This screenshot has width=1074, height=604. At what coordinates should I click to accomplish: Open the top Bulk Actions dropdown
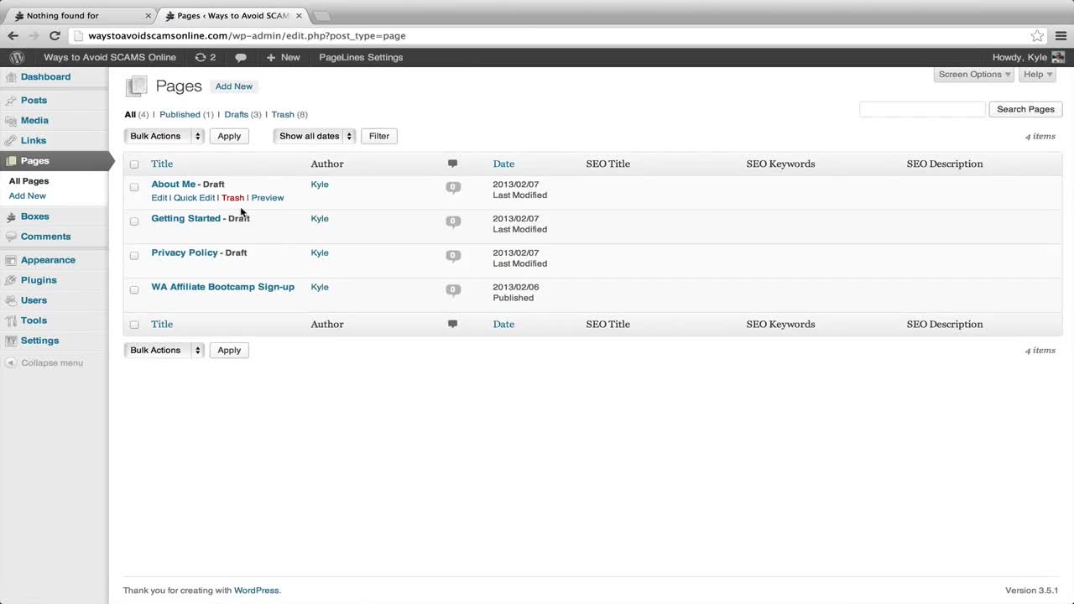click(164, 136)
